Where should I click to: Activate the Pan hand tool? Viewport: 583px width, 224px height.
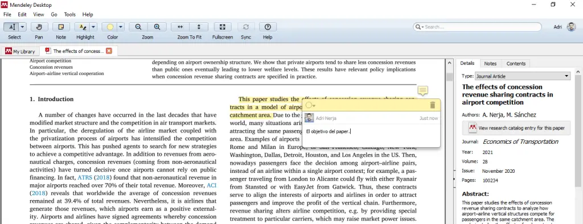pyautogui.click(x=39, y=27)
